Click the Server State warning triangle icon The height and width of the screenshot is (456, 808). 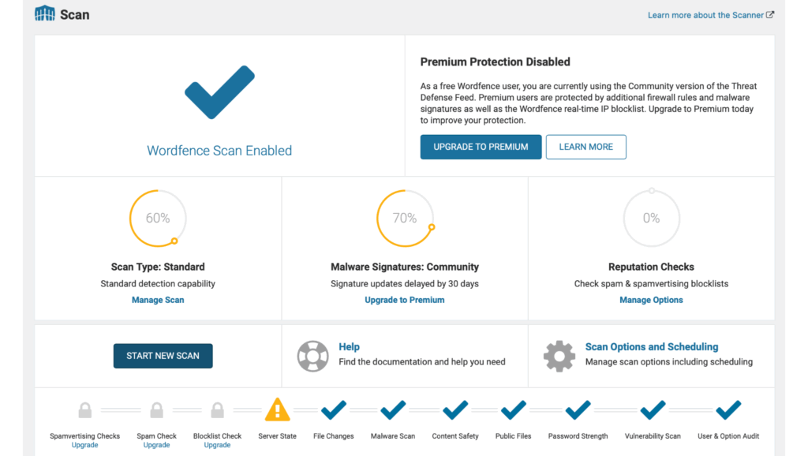point(277,409)
